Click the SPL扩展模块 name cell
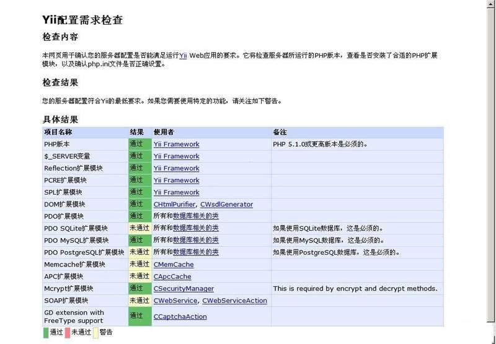496x344 pixels. 85,192
